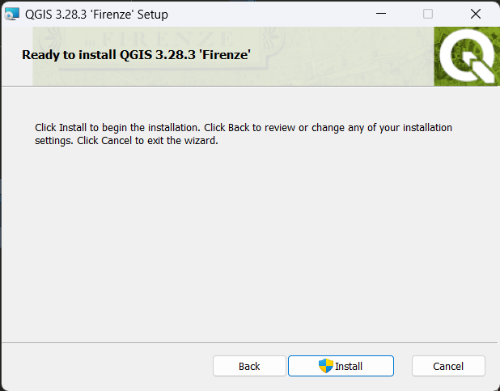The width and height of the screenshot is (500, 391).
Task: Click the greyed-out maximize button
Action: (428, 14)
